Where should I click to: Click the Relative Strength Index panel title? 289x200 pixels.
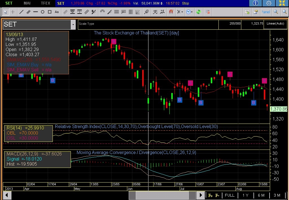(x=136, y=127)
